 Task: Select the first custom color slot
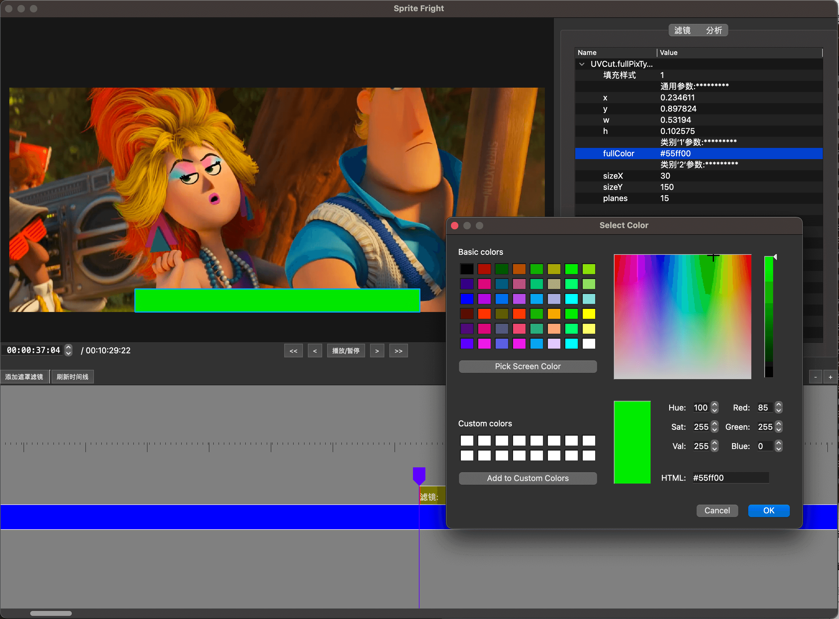[x=467, y=440]
